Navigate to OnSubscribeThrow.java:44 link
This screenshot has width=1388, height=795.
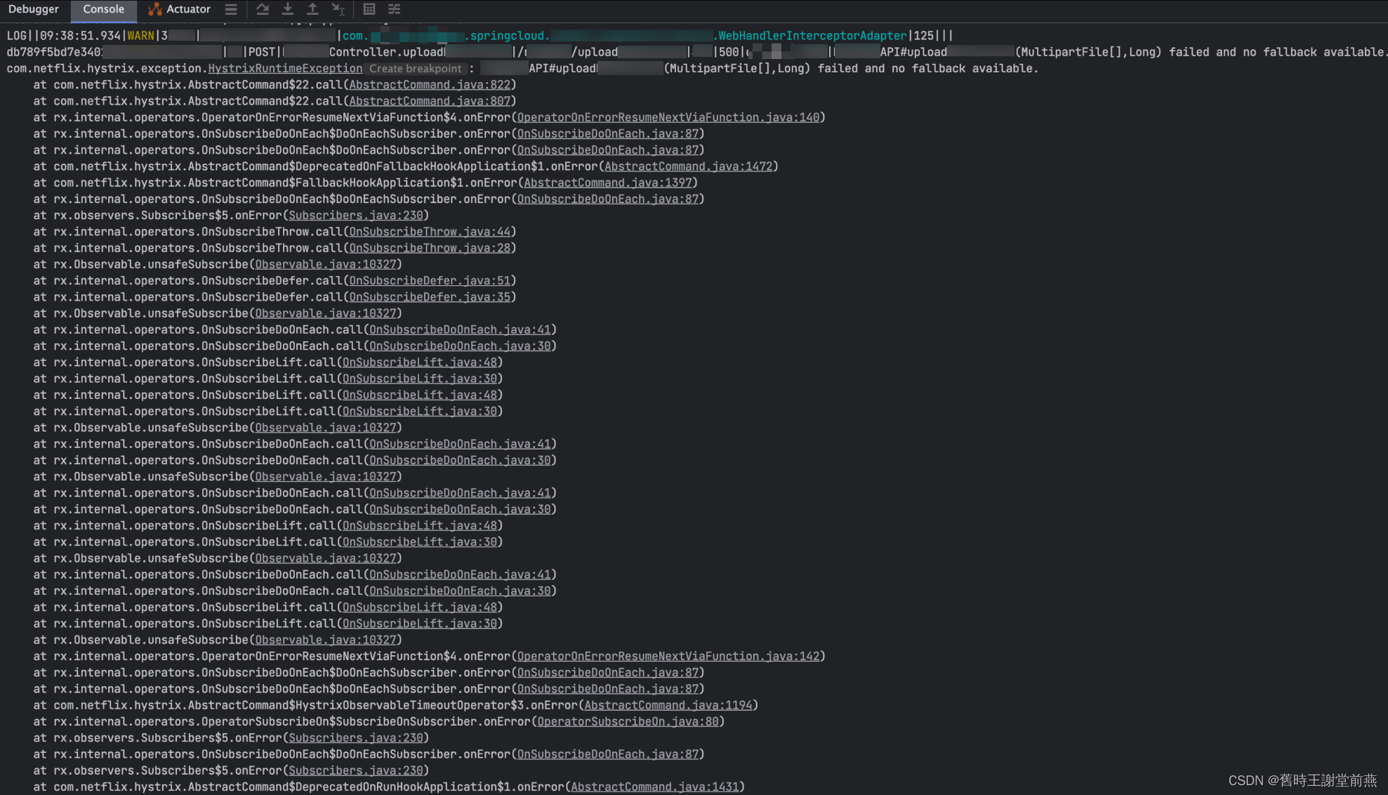[430, 231]
